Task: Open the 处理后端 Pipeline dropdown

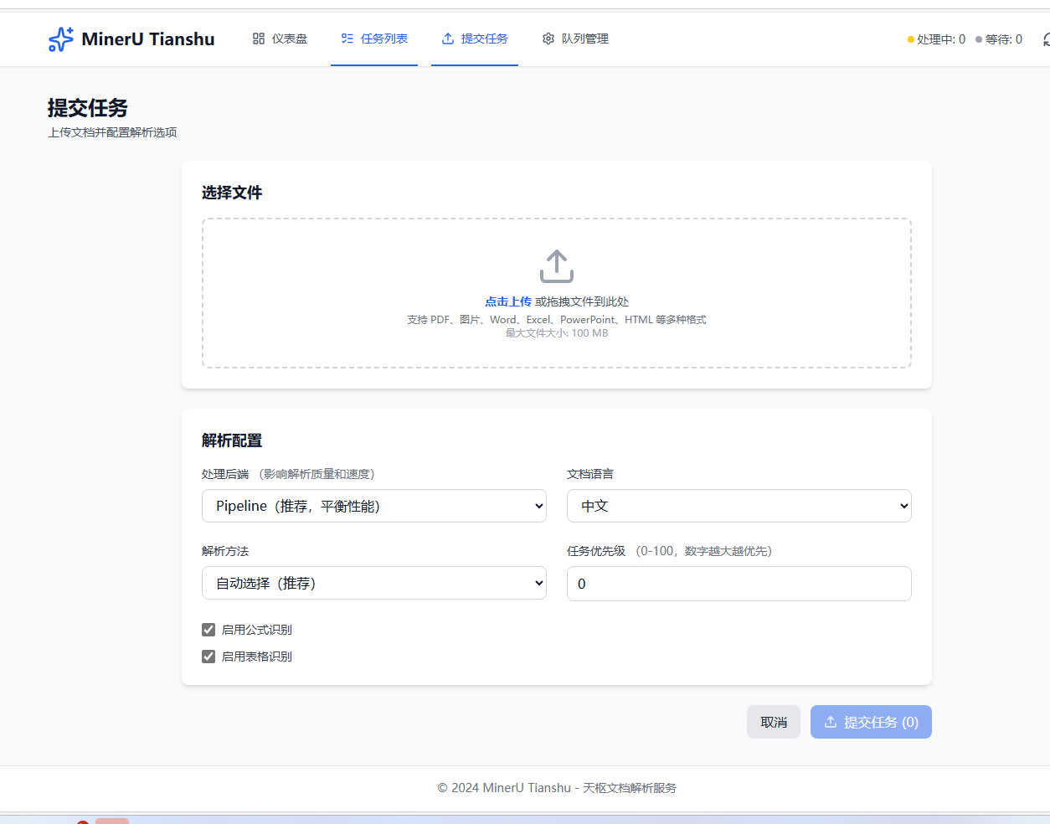Action: point(373,506)
